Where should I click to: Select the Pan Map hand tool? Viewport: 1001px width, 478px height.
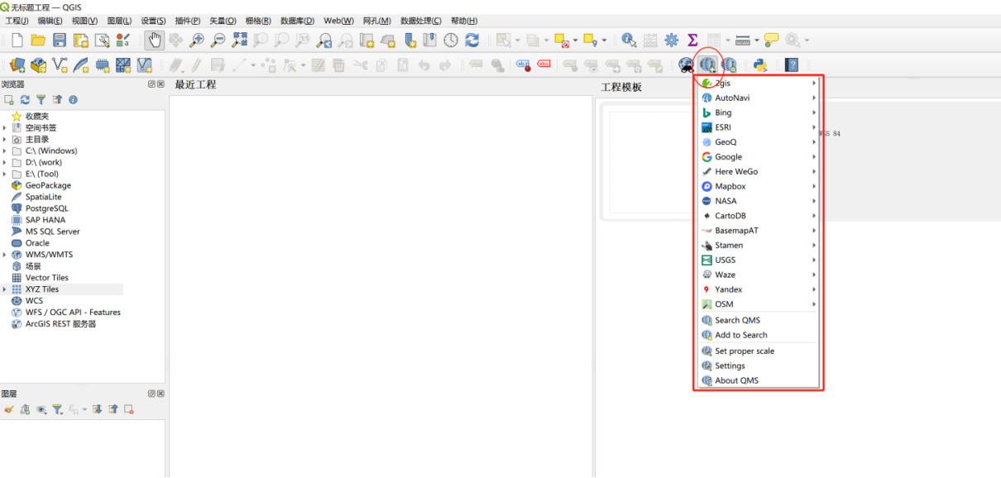point(154,40)
